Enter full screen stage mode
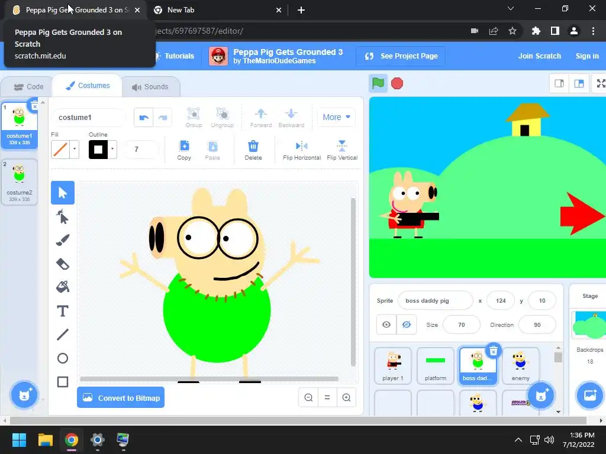This screenshot has width=606, height=454. [x=600, y=83]
